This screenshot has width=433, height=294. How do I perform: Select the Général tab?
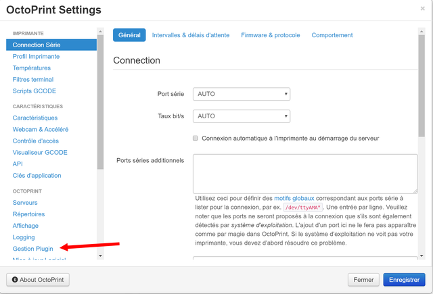tap(129, 35)
